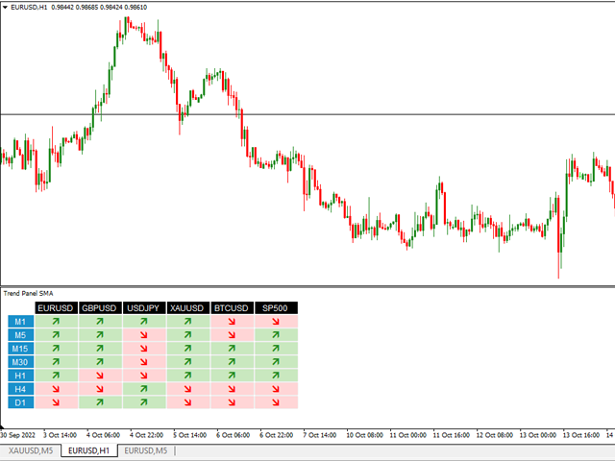
Task: Open the EURUSD,M5 chart tab
Action: [x=145, y=450]
